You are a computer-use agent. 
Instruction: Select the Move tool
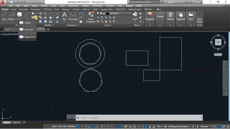pyautogui.click(x=41, y=14)
